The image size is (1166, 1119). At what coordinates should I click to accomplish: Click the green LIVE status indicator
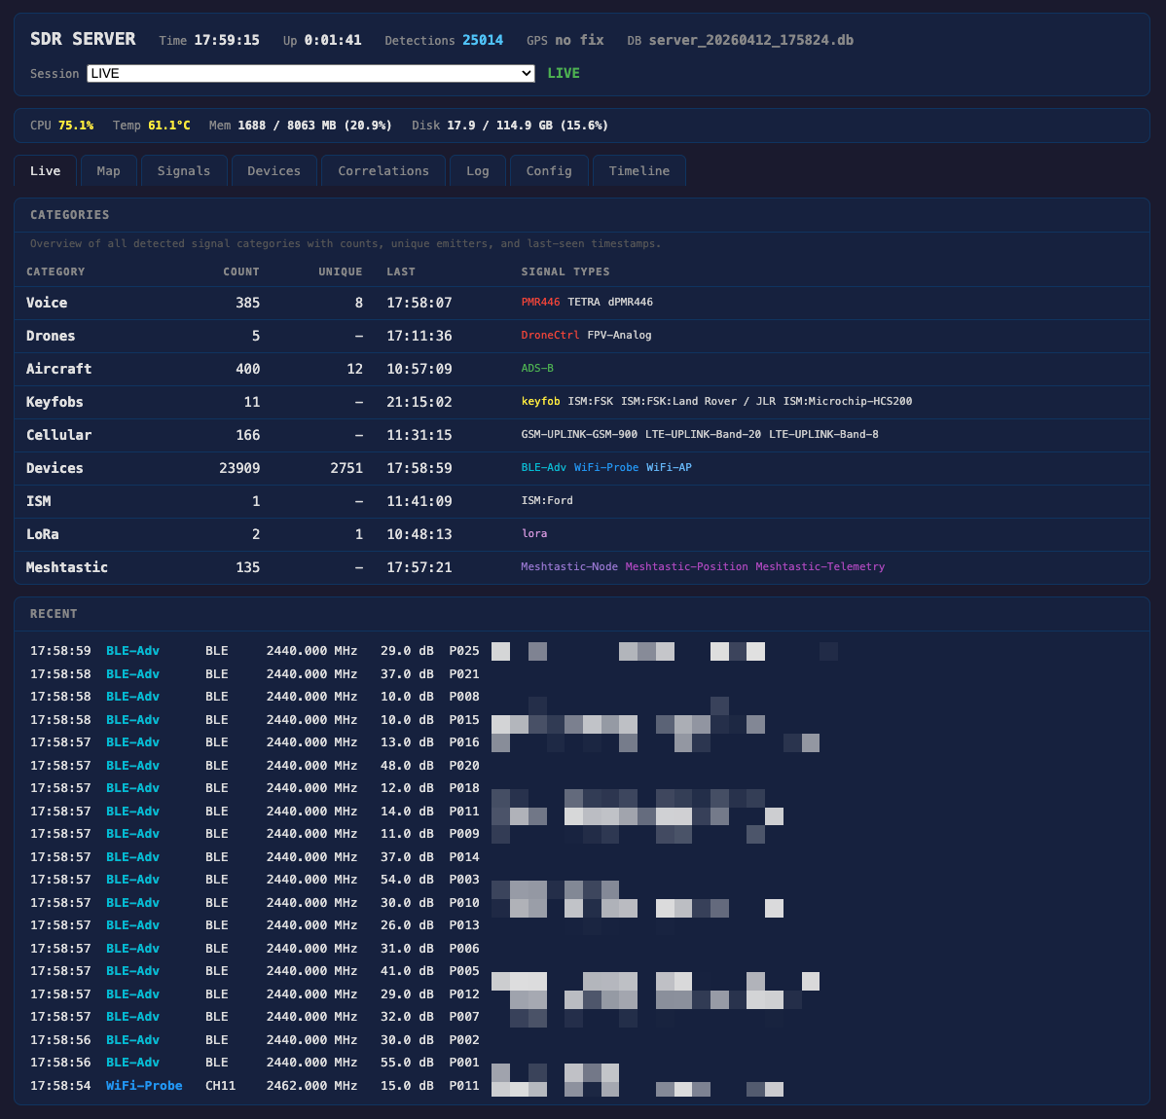[564, 74]
